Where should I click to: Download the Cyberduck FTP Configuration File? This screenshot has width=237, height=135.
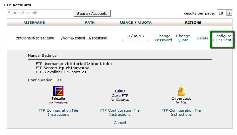181,110
